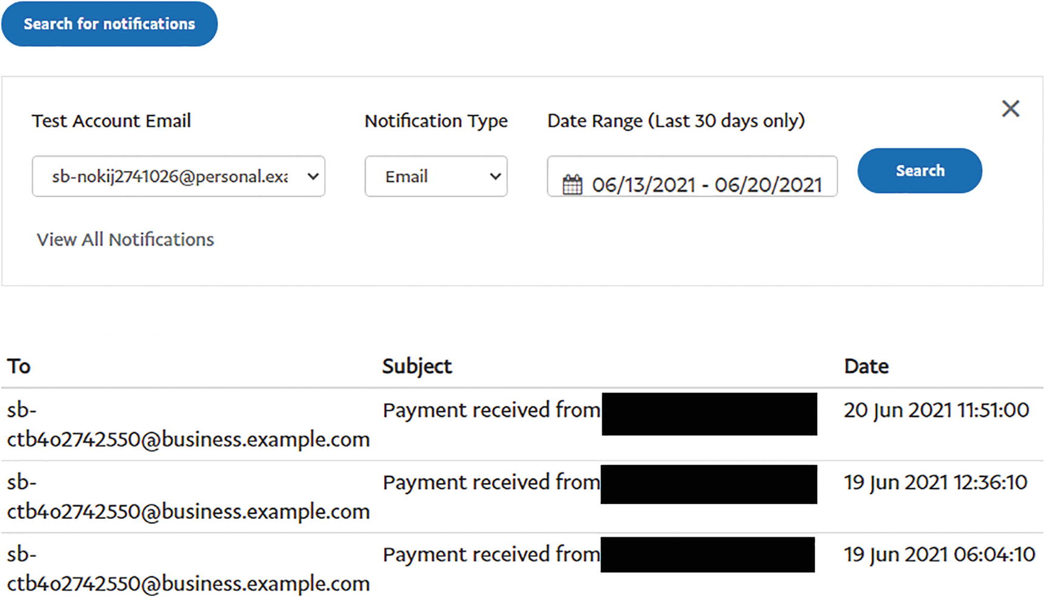Click the Date column header

866,366
